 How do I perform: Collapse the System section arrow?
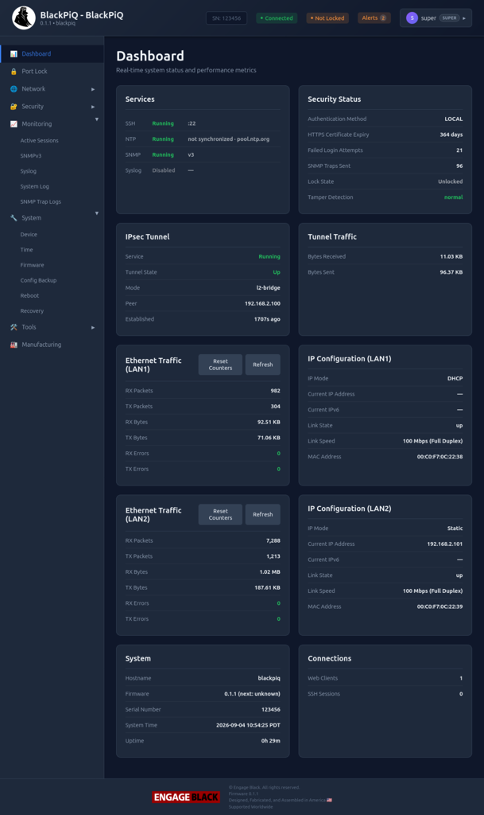point(96,213)
